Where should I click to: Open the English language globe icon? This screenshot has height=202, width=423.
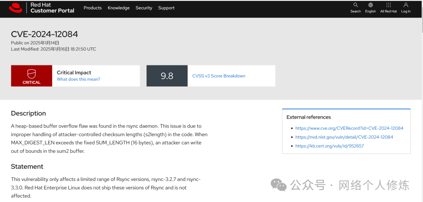point(371,5)
